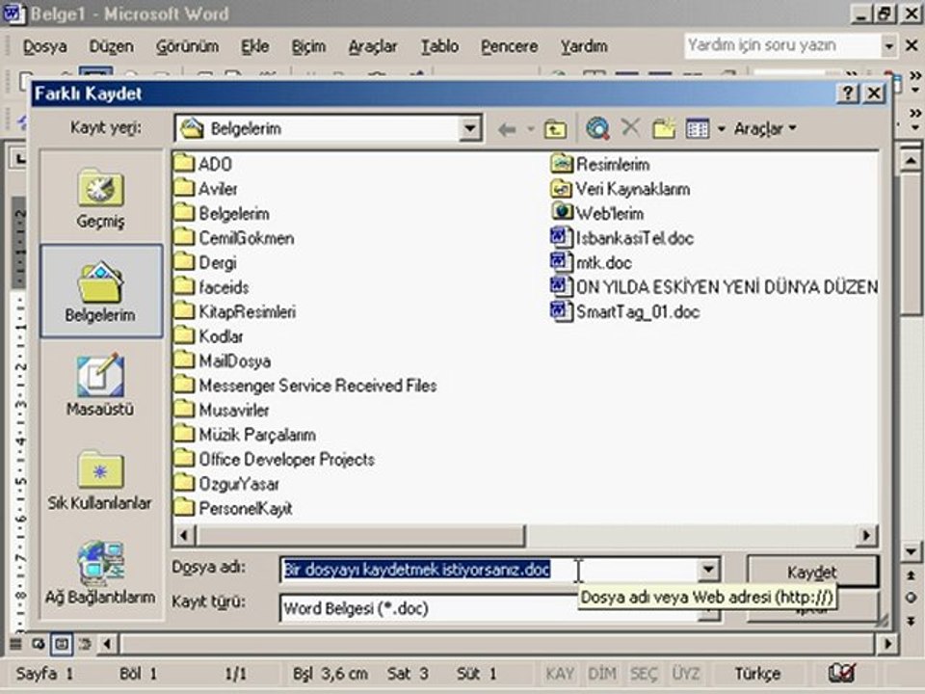Open the Dosya menu
925x694 pixels.
pos(44,46)
